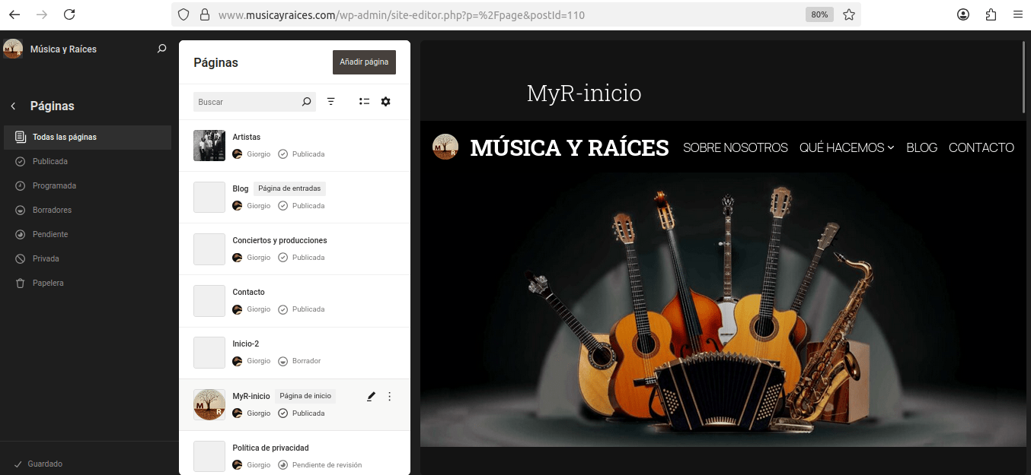This screenshot has width=1031, height=475.
Task: Open the Conciertos y producciones page
Action: click(279, 240)
